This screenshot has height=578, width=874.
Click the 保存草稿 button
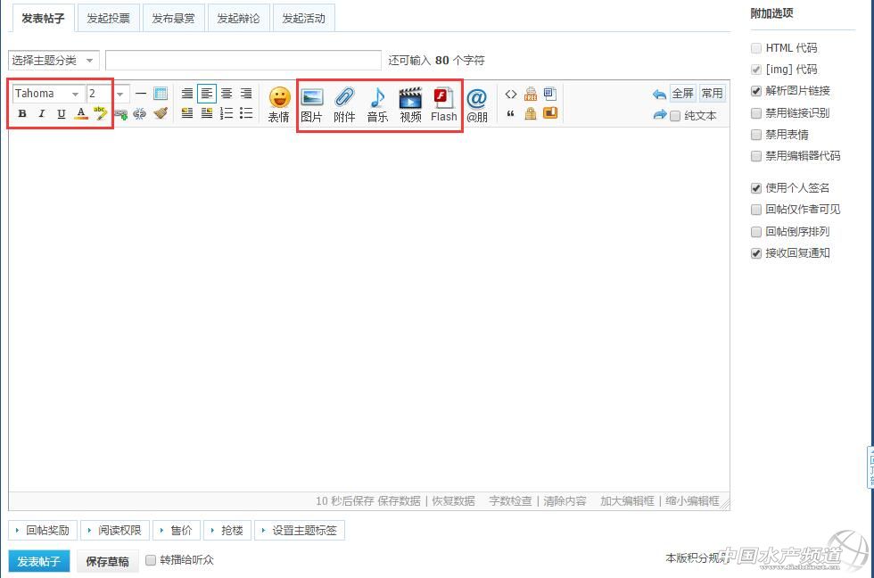107,561
